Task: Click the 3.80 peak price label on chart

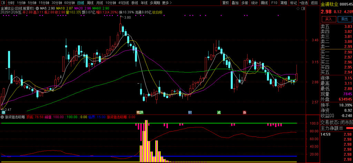Action: pos(128,17)
